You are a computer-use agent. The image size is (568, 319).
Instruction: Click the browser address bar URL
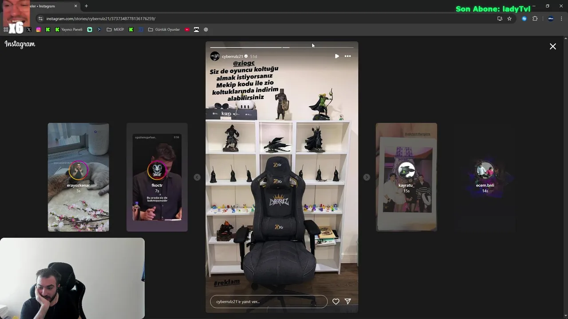click(101, 19)
